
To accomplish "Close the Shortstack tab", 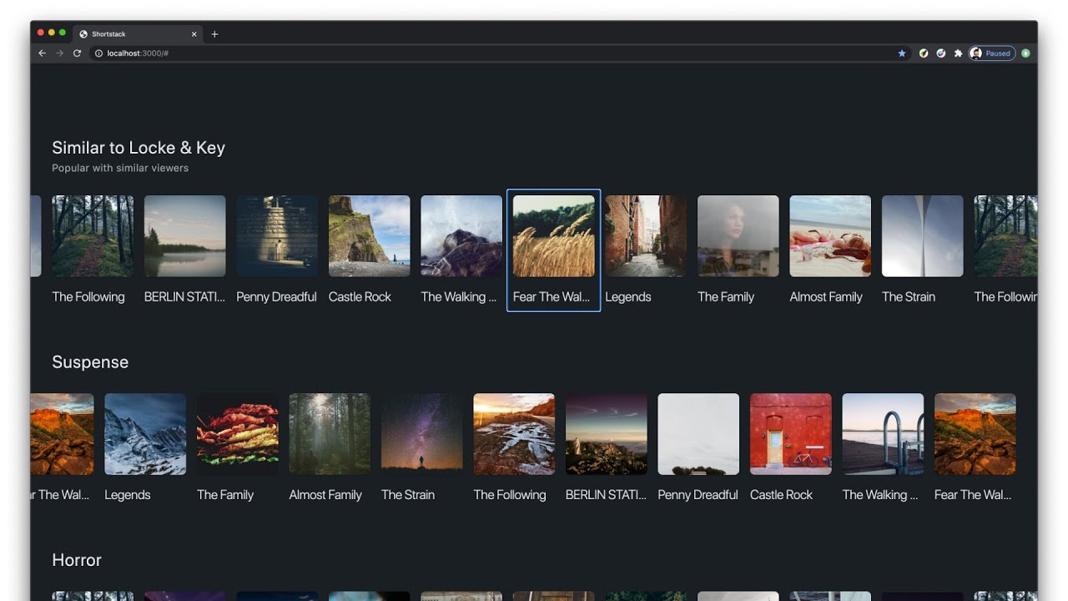I will (x=194, y=34).
